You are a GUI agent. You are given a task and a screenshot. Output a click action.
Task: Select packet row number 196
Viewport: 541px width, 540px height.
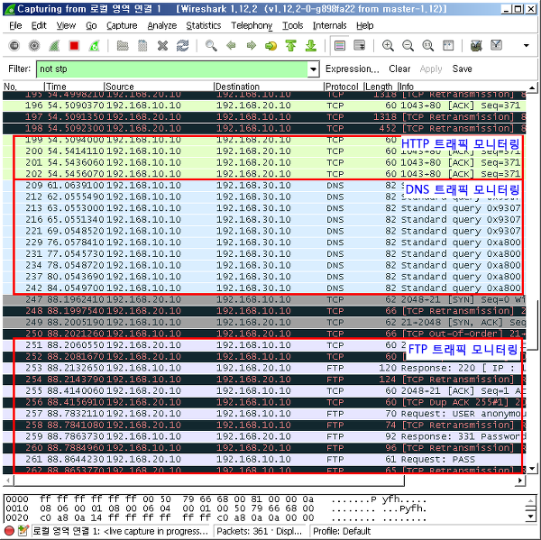pyautogui.click(x=264, y=105)
